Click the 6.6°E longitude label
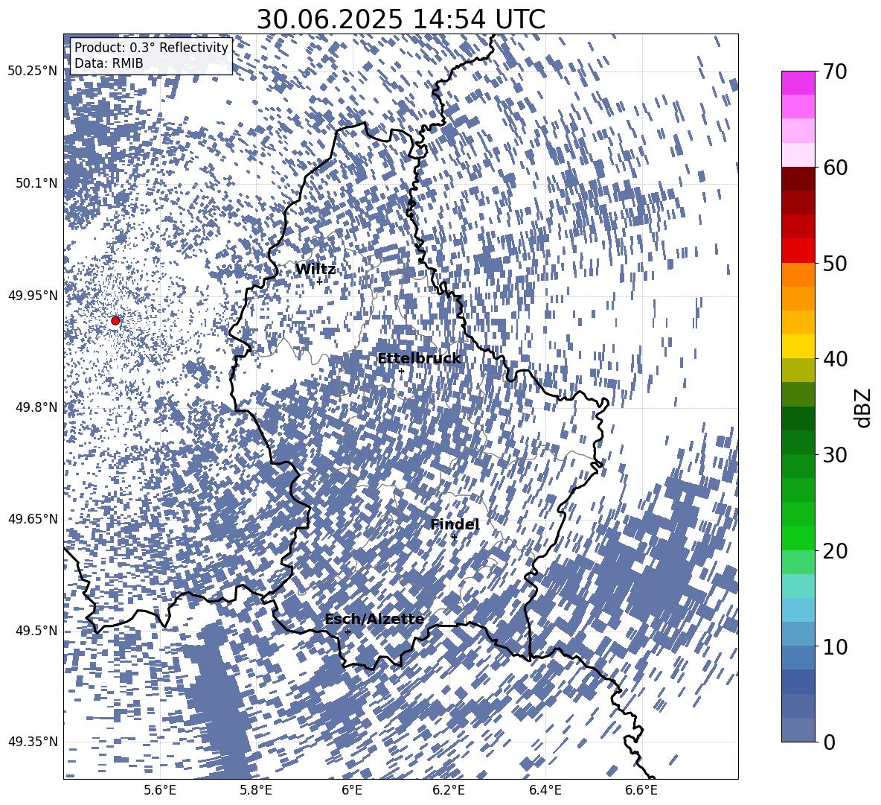This screenshot has height=805, width=881. pos(641,791)
